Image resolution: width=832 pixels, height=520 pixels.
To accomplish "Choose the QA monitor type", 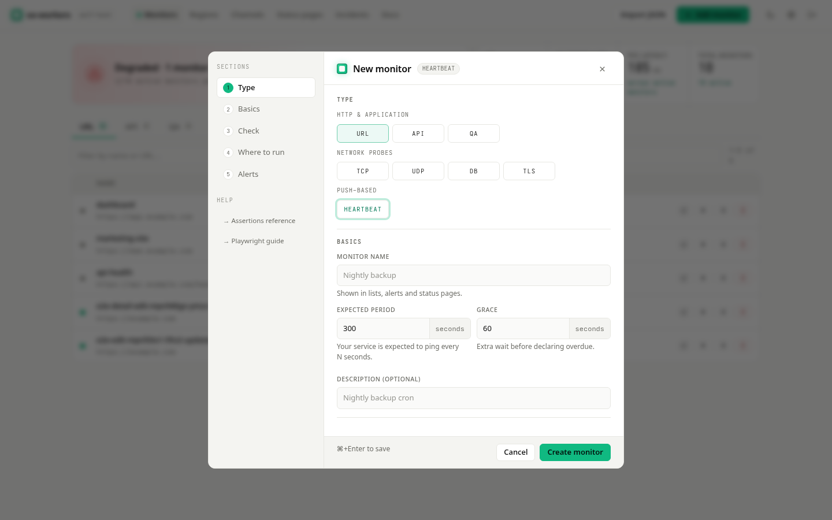I will point(474,133).
